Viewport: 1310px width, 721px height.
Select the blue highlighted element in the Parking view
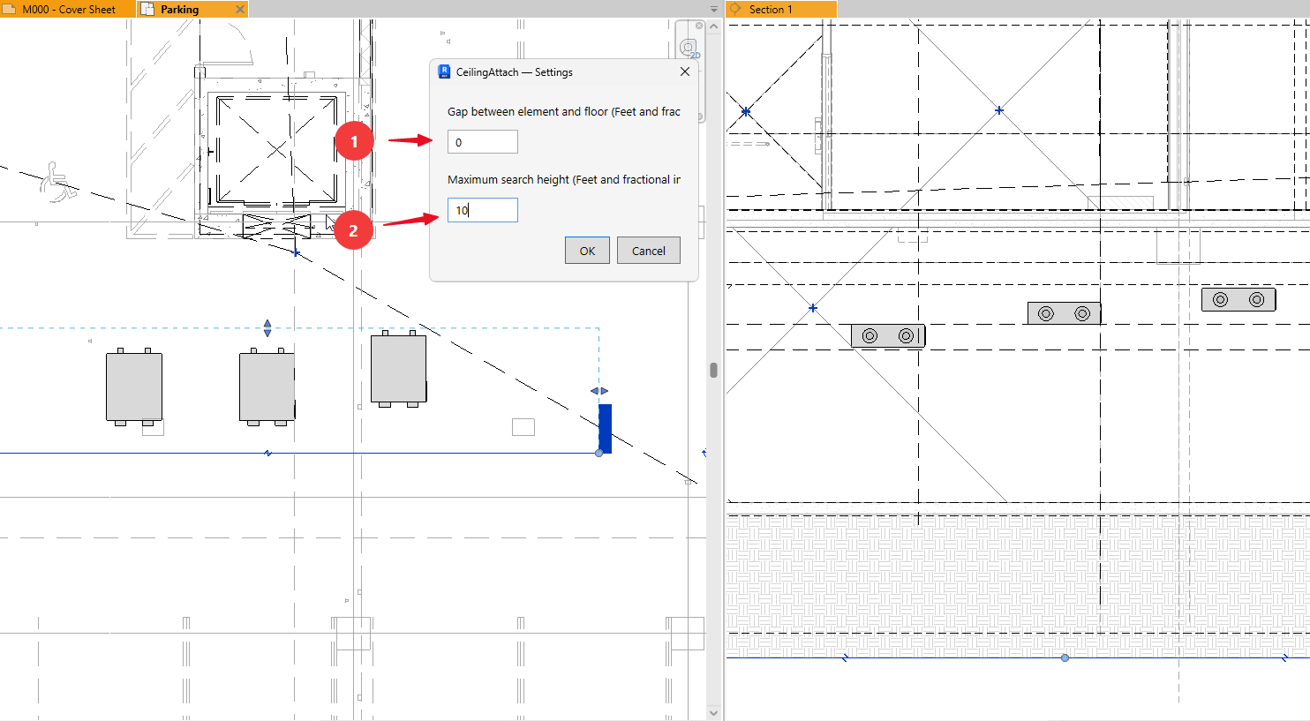(x=605, y=428)
